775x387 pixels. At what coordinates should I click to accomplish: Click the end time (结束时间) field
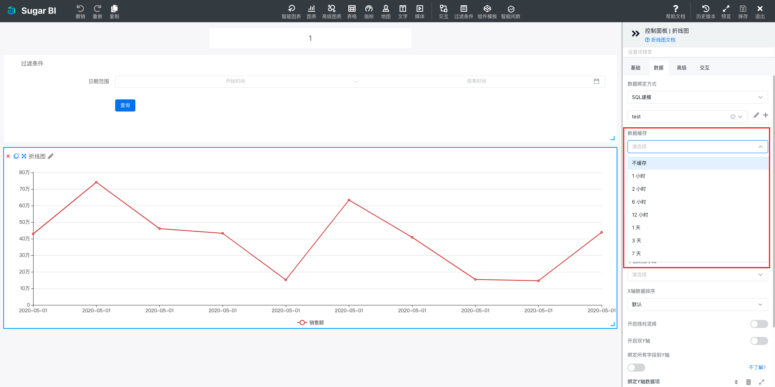(x=476, y=81)
